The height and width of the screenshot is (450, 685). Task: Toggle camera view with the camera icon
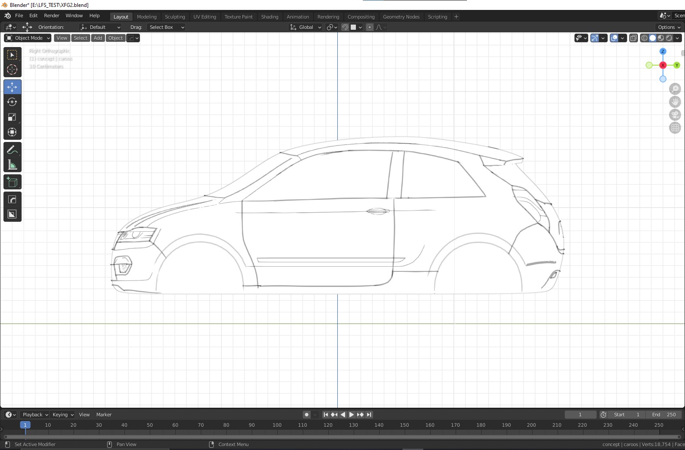pyautogui.click(x=675, y=115)
